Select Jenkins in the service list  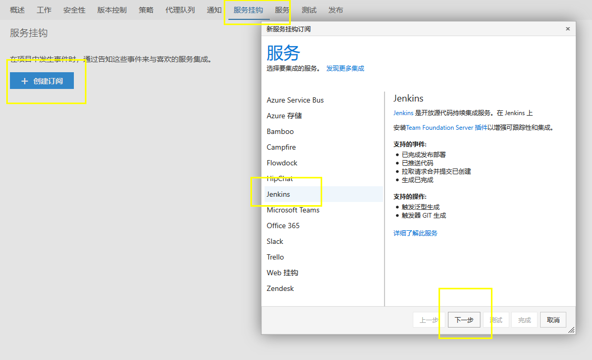(324, 194)
